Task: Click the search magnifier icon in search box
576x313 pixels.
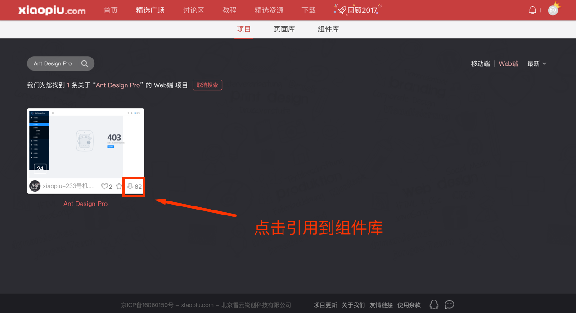Action: (85, 63)
